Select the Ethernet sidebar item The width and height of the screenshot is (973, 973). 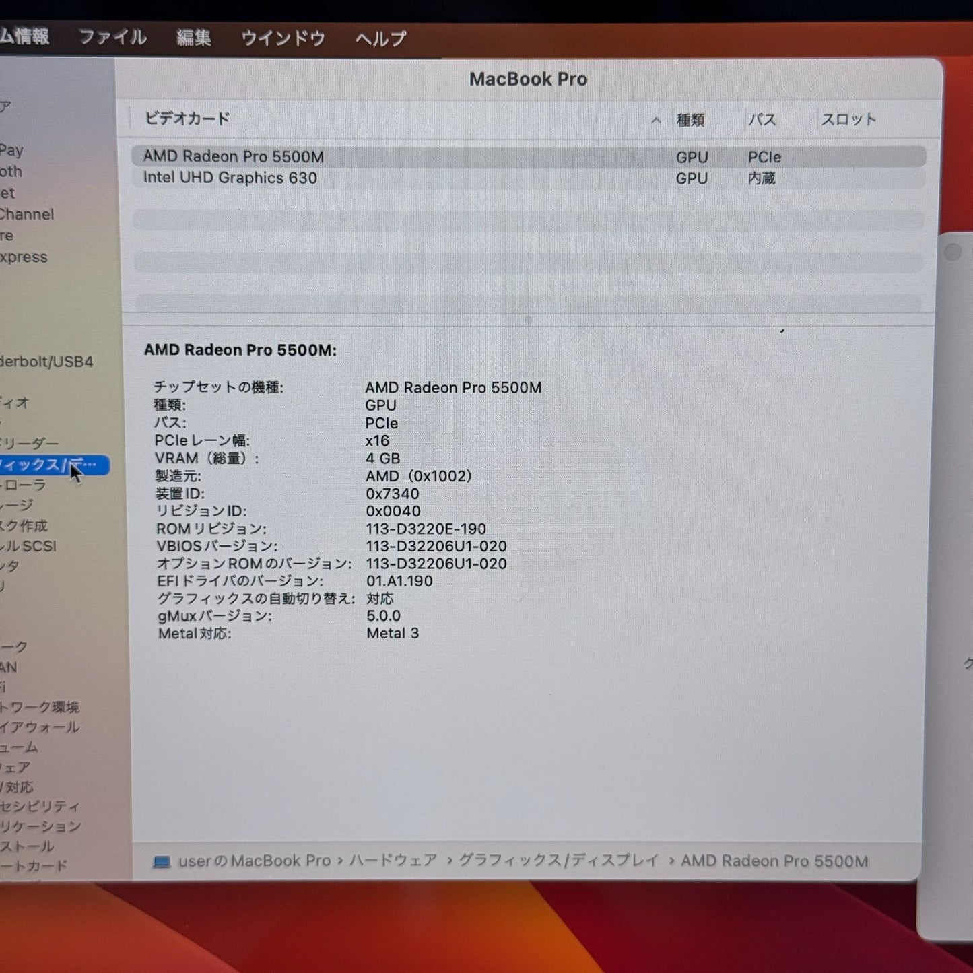coord(7,193)
